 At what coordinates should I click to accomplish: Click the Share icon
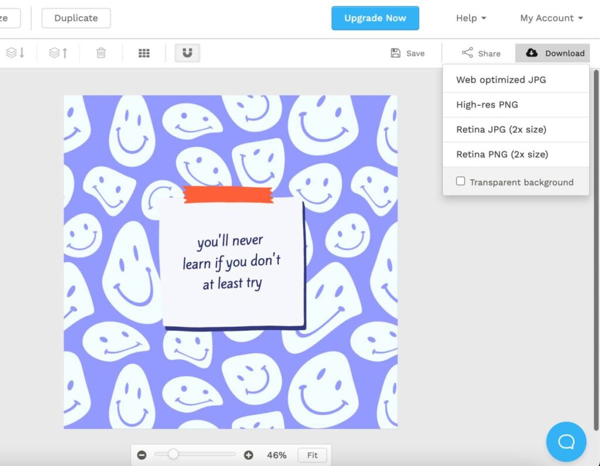(x=482, y=53)
